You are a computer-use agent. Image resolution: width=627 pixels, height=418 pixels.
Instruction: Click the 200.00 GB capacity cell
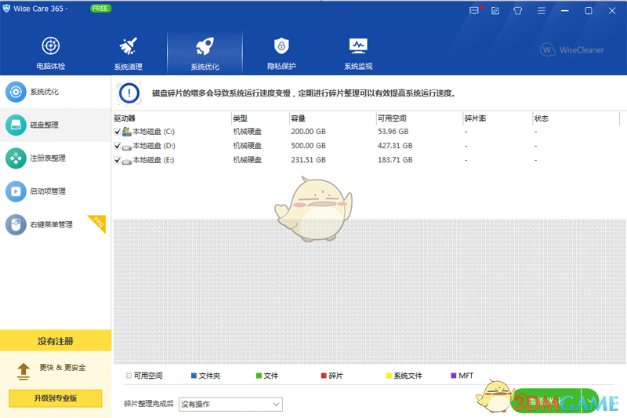tap(308, 132)
